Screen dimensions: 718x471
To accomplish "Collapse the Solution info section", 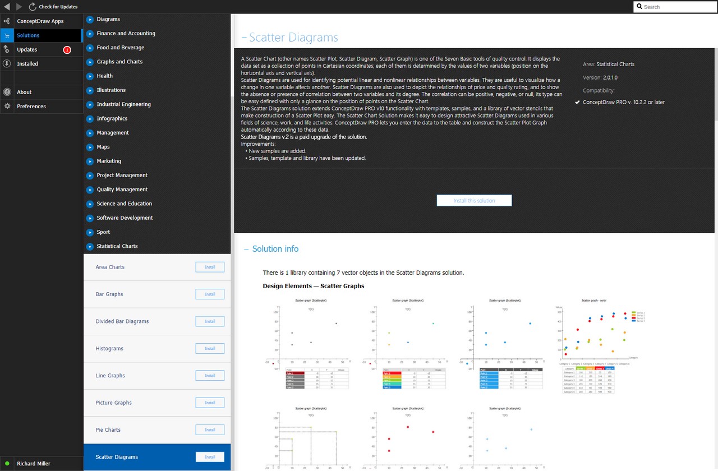I will click(246, 249).
